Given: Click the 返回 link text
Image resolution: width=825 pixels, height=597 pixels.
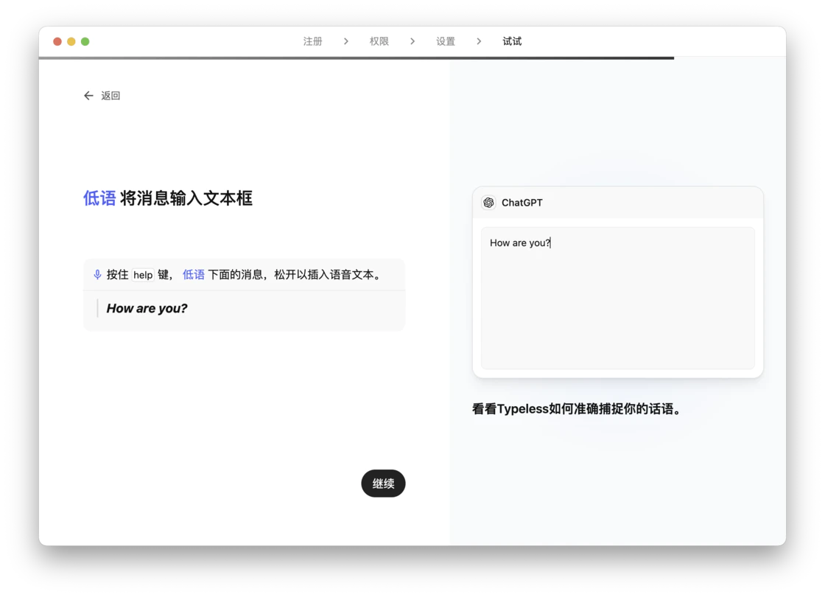Looking at the screenshot, I should (x=110, y=96).
